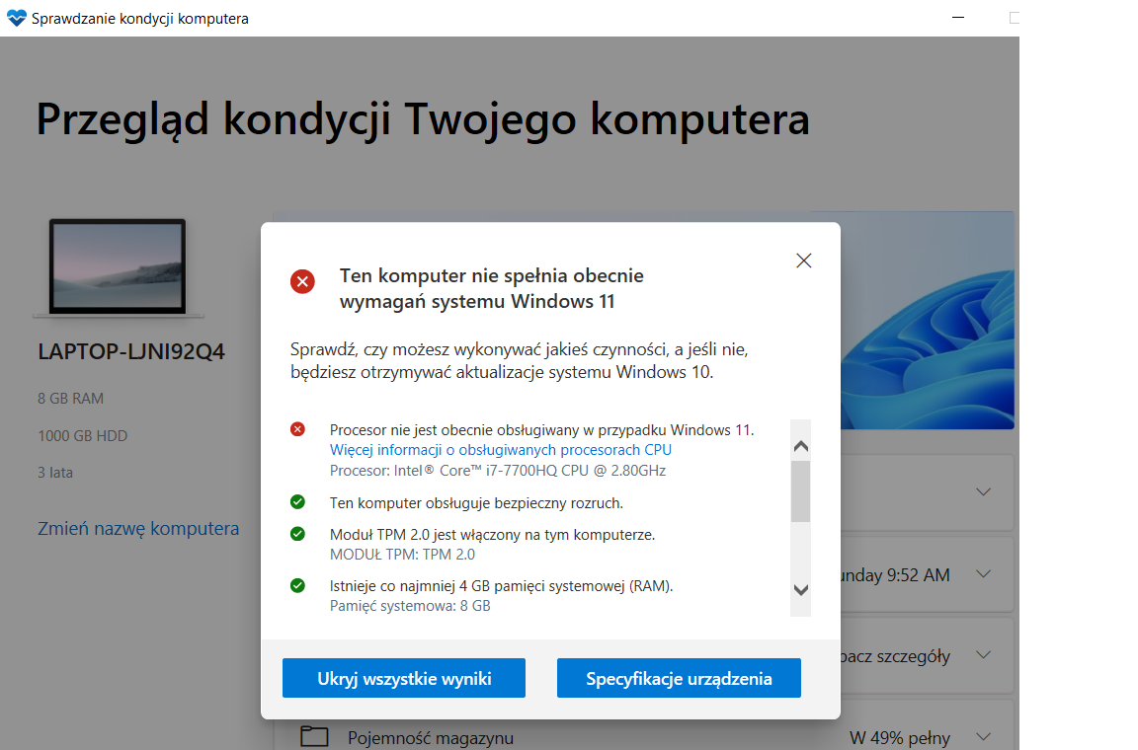
Task: Click green check beside bezpieczny rozruch result
Action: [x=297, y=502]
